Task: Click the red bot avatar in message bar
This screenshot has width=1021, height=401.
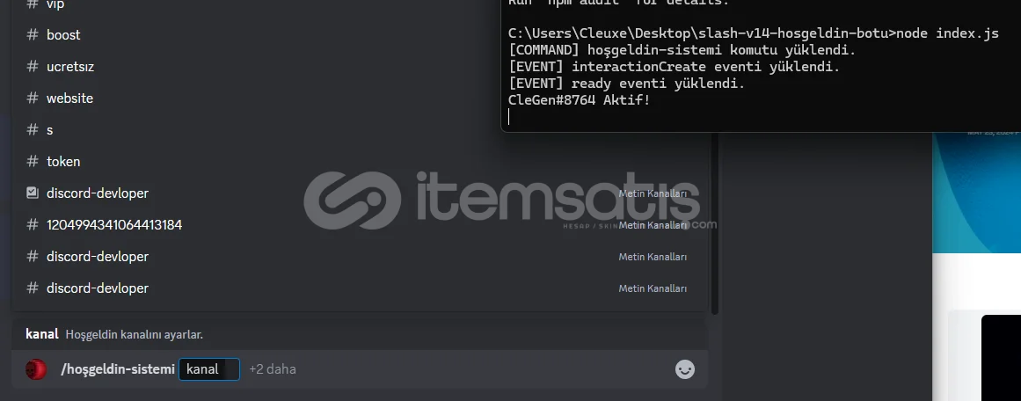Action: (x=36, y=369)
